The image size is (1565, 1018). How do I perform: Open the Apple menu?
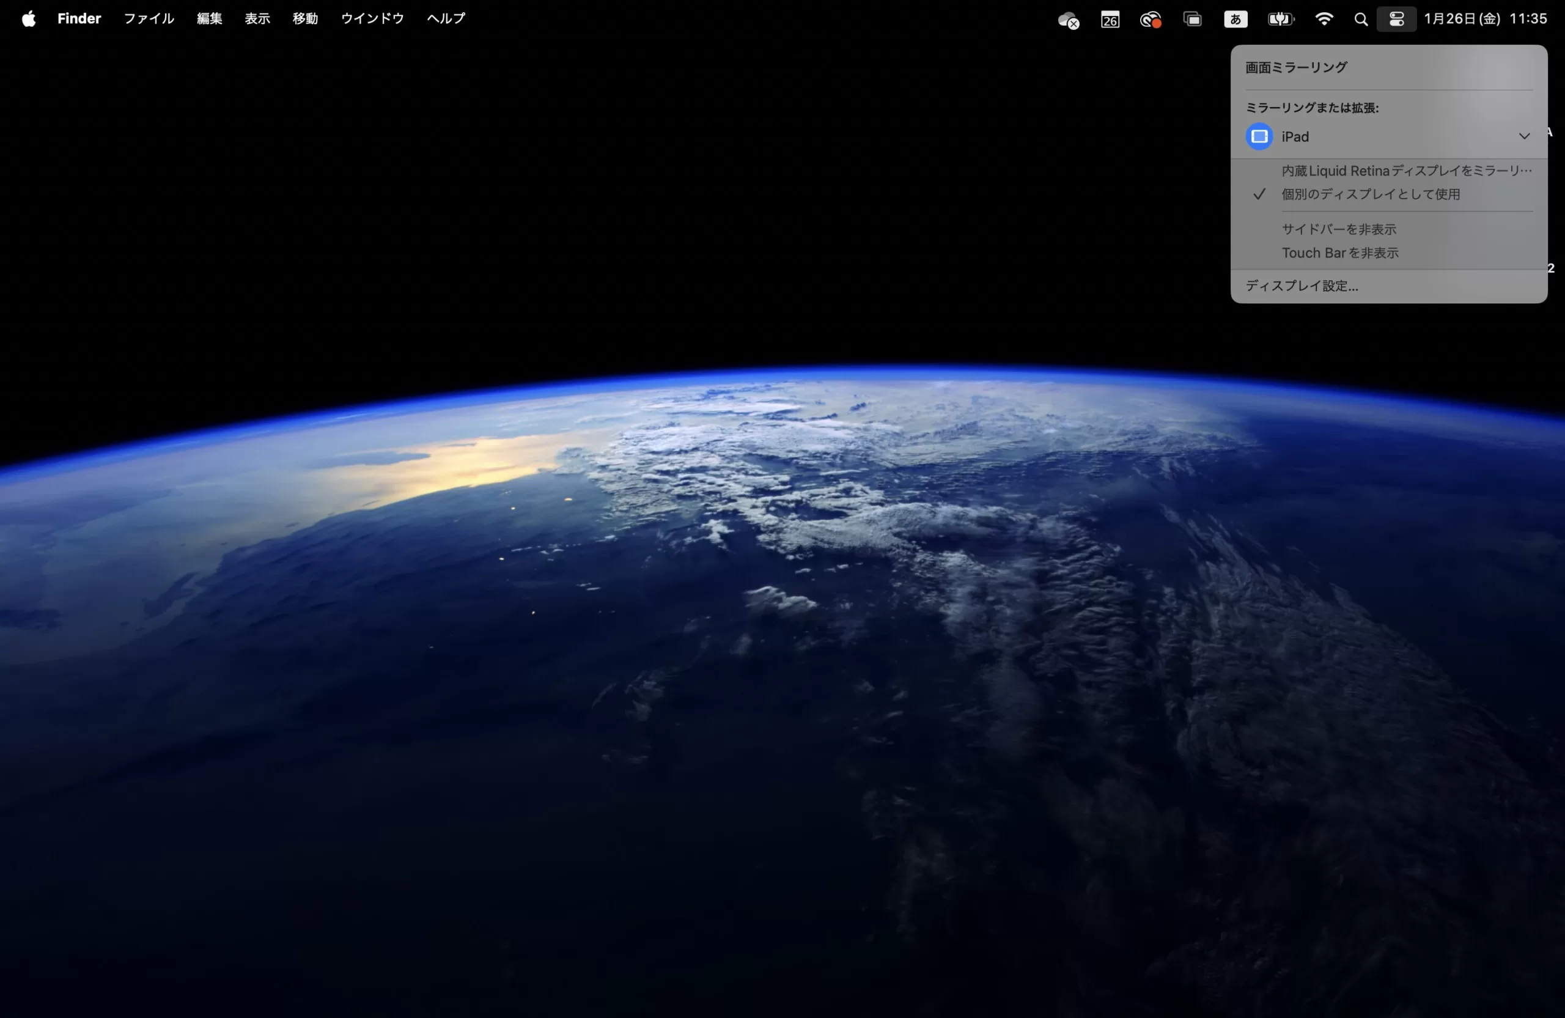click(28, 19)
